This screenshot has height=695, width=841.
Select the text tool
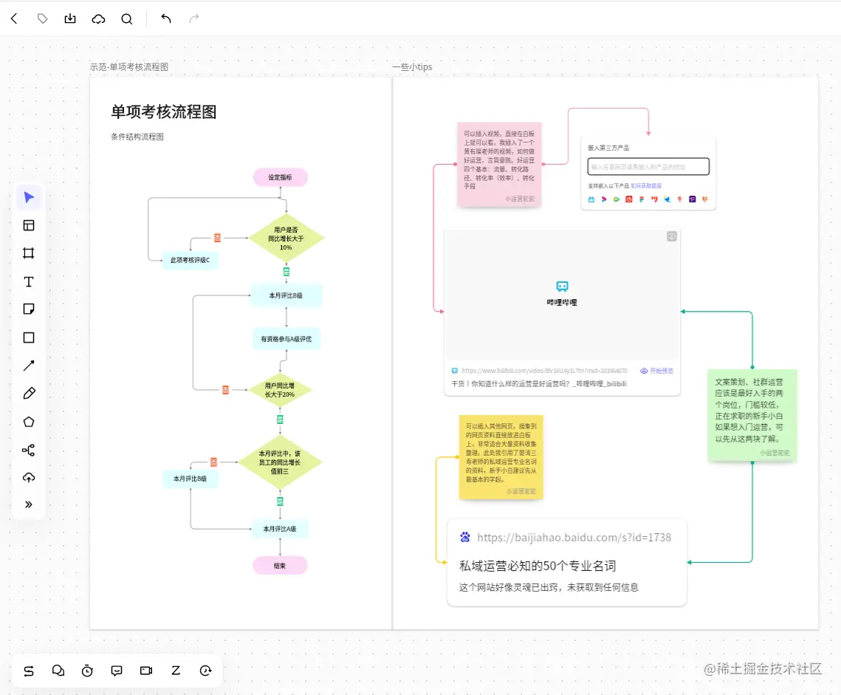(x=28, y=281)
